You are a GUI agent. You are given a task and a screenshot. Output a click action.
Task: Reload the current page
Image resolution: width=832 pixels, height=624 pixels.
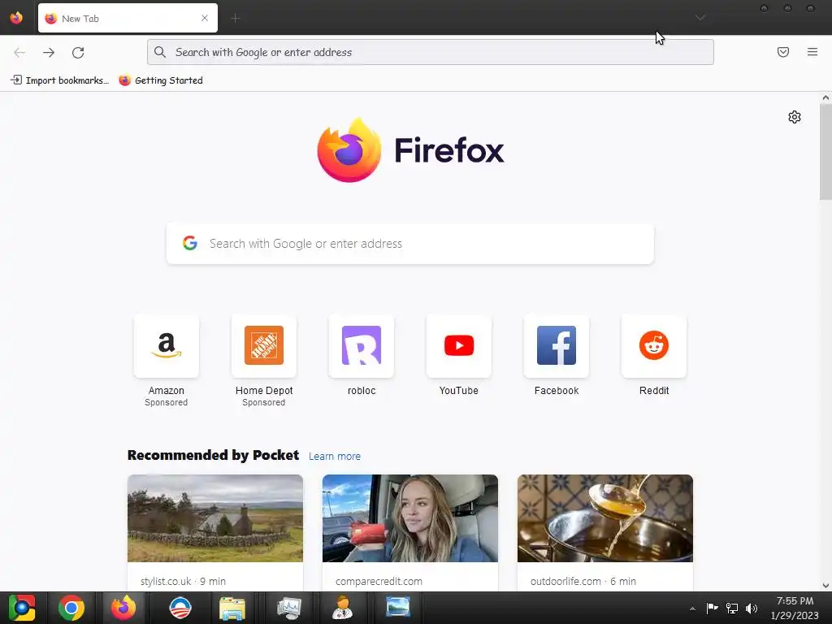(78, 52)
